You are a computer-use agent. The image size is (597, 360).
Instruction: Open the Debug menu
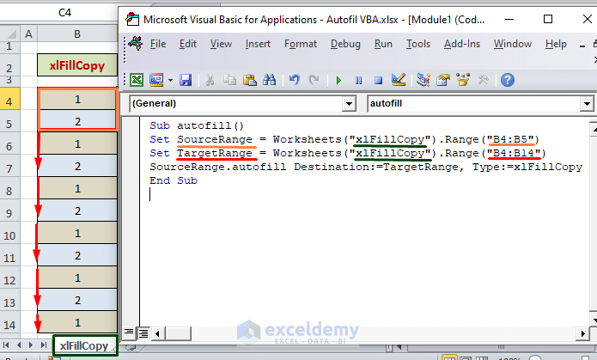(x=345, y=44)
